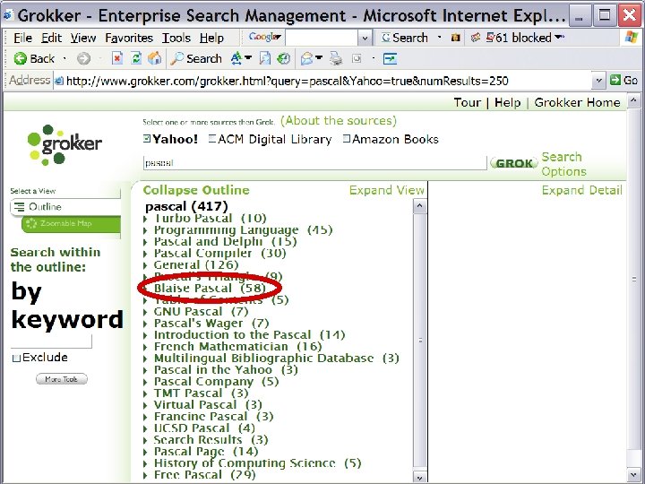Click the Help link in page header
This screenshot has width=645, height=484.
508,102
